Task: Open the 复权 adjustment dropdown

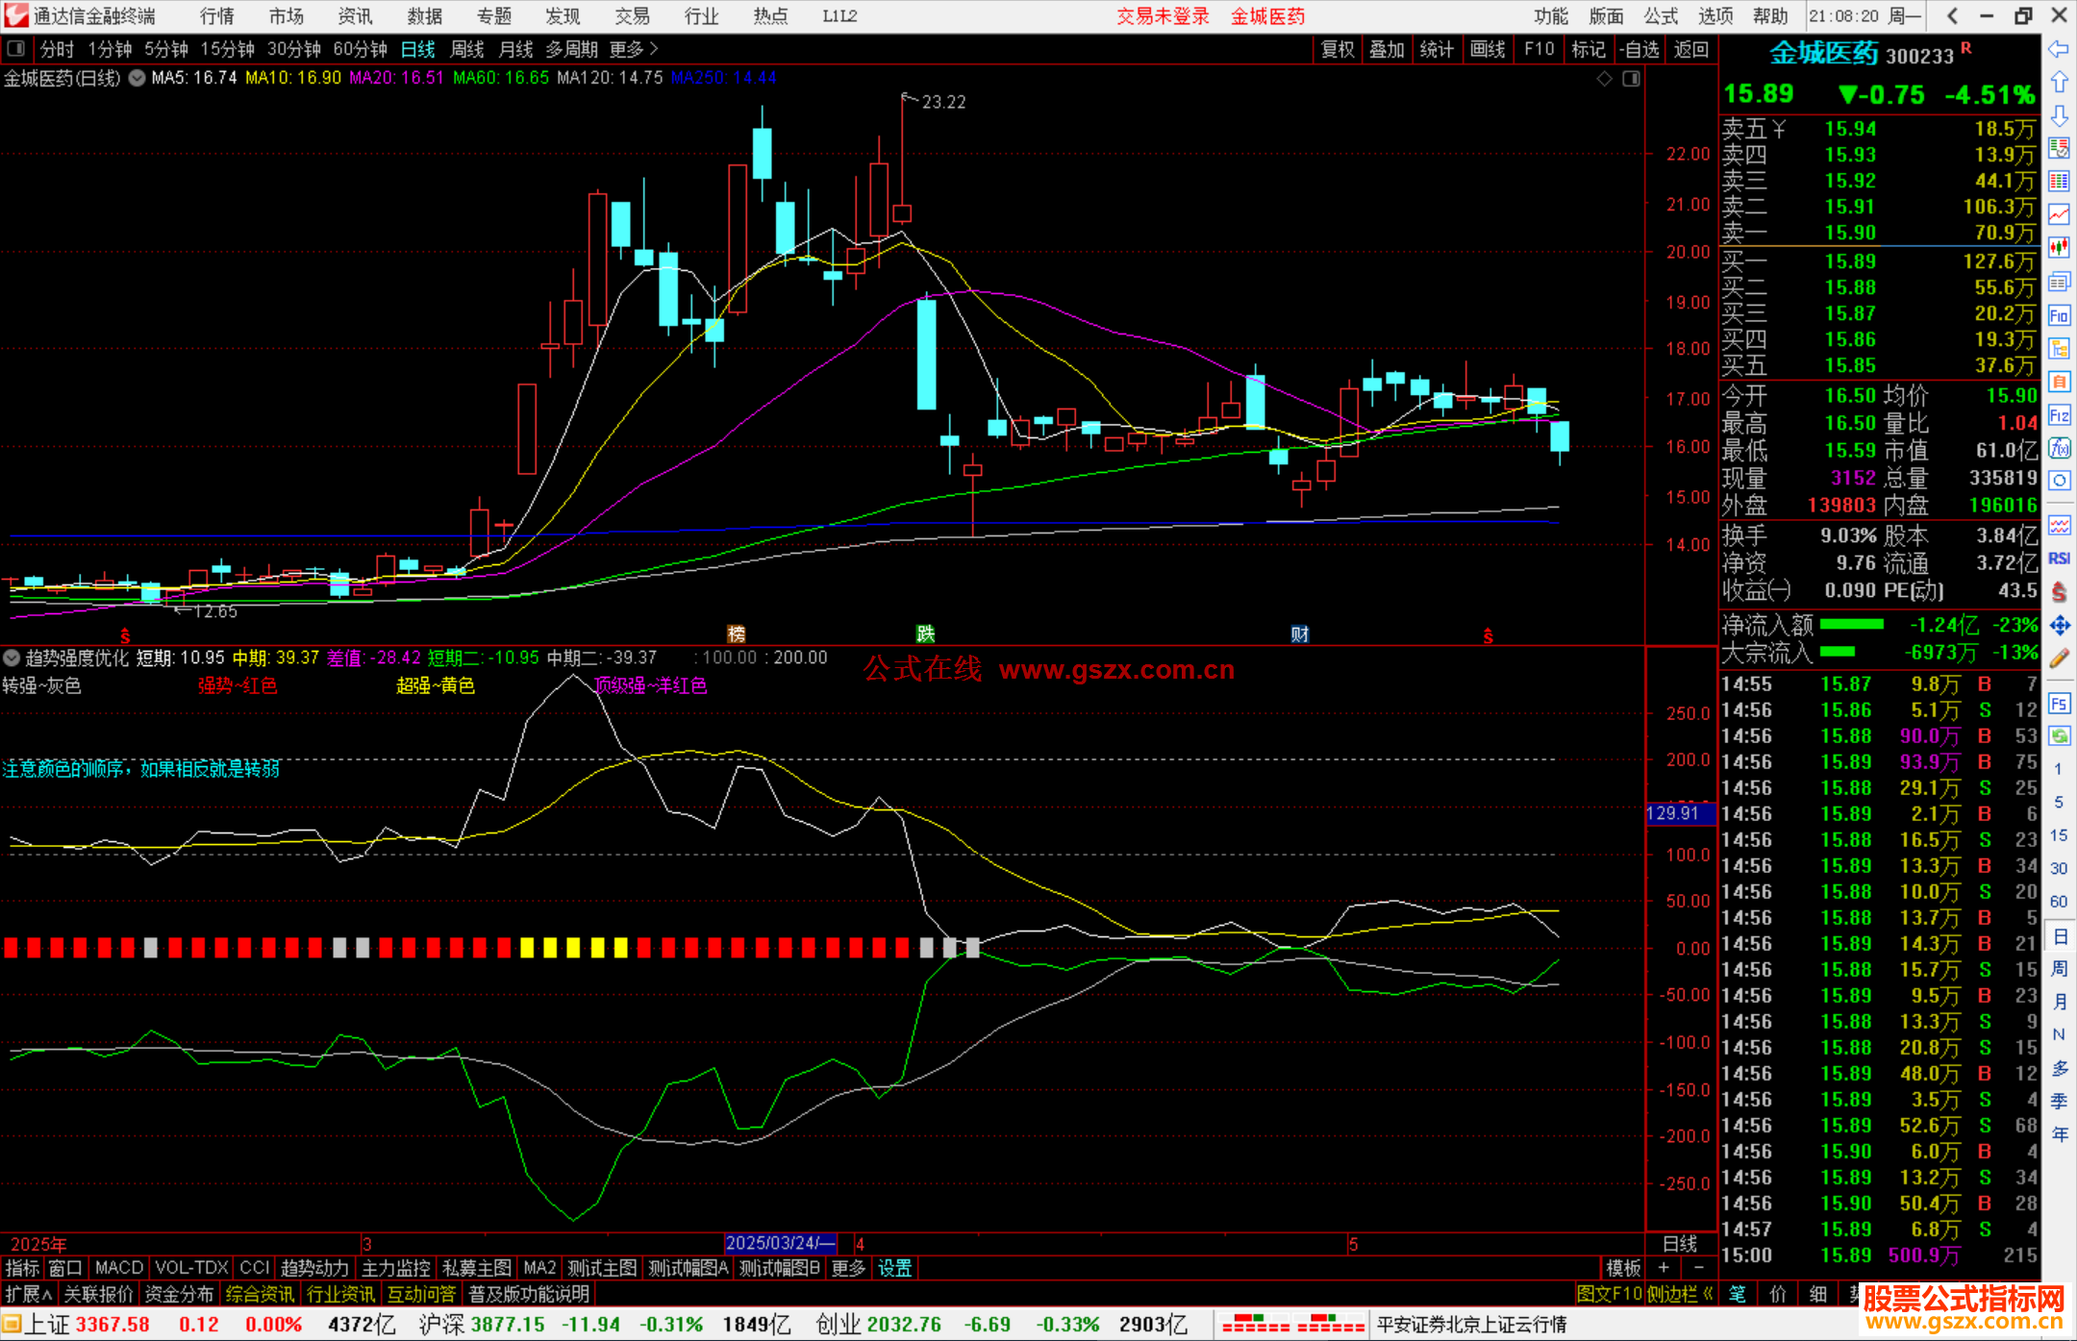Action: 1338,49
